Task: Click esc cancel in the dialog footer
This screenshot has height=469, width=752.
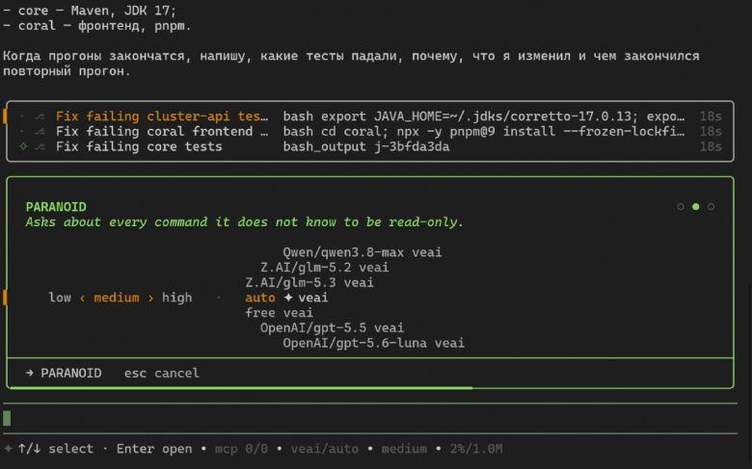Action: pos(162,374)
